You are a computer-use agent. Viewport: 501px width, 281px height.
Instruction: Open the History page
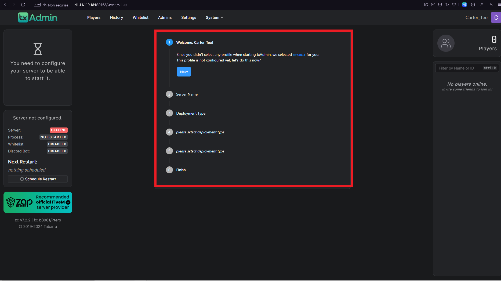click(117, 17)
